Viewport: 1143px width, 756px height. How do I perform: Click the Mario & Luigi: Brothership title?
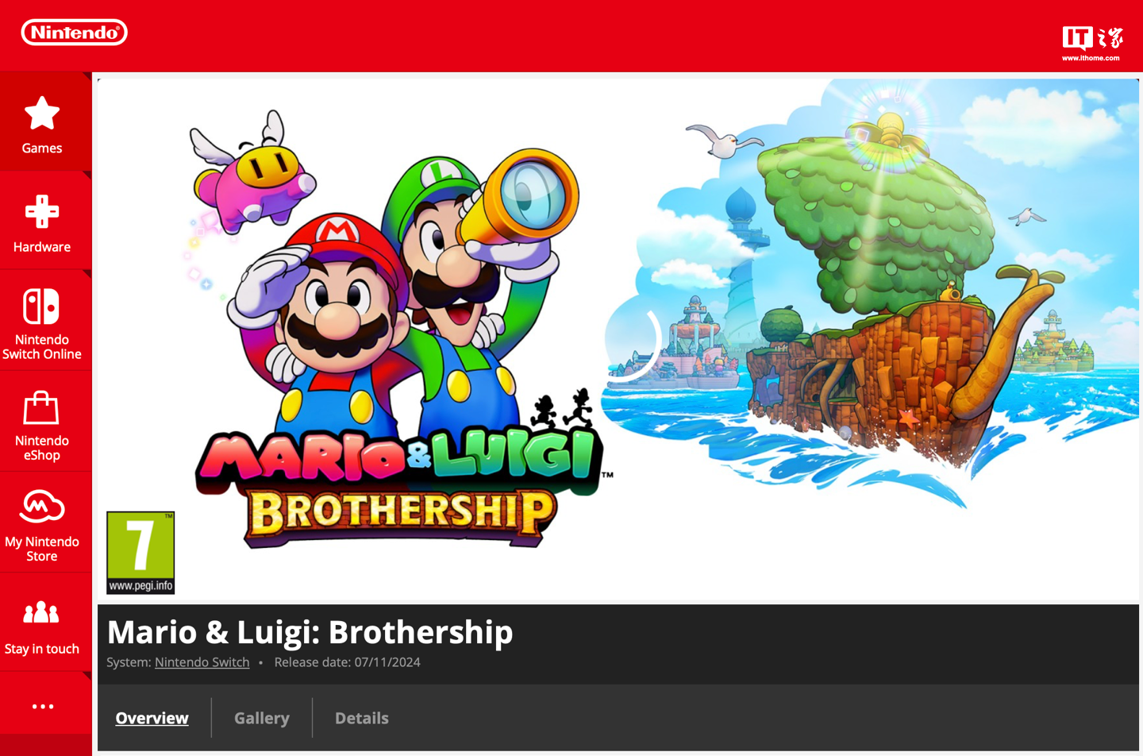[310, 632]
